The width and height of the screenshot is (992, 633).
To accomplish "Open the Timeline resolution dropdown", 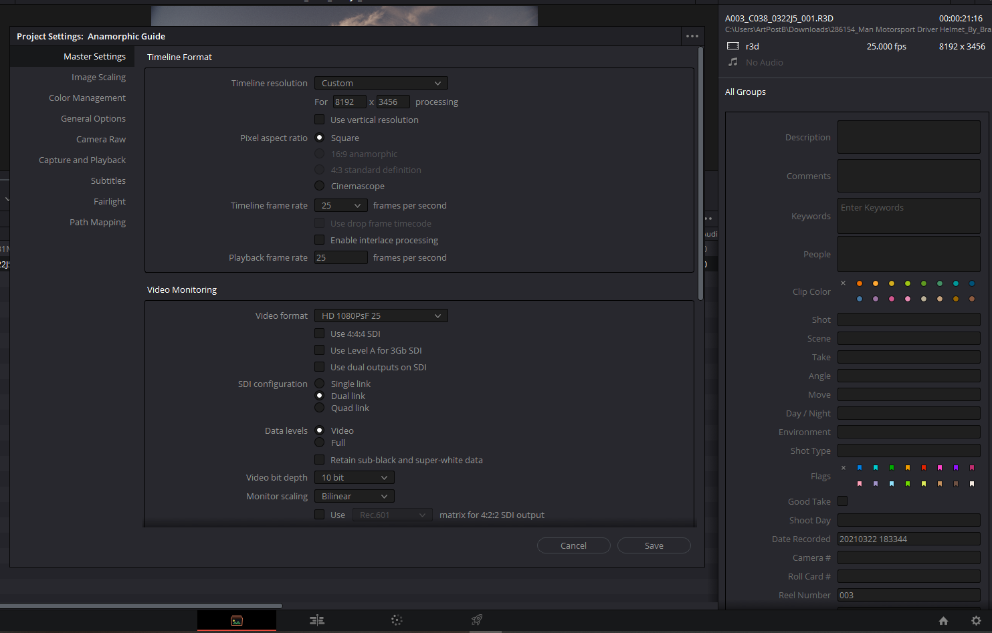I will tap(381, 83).
